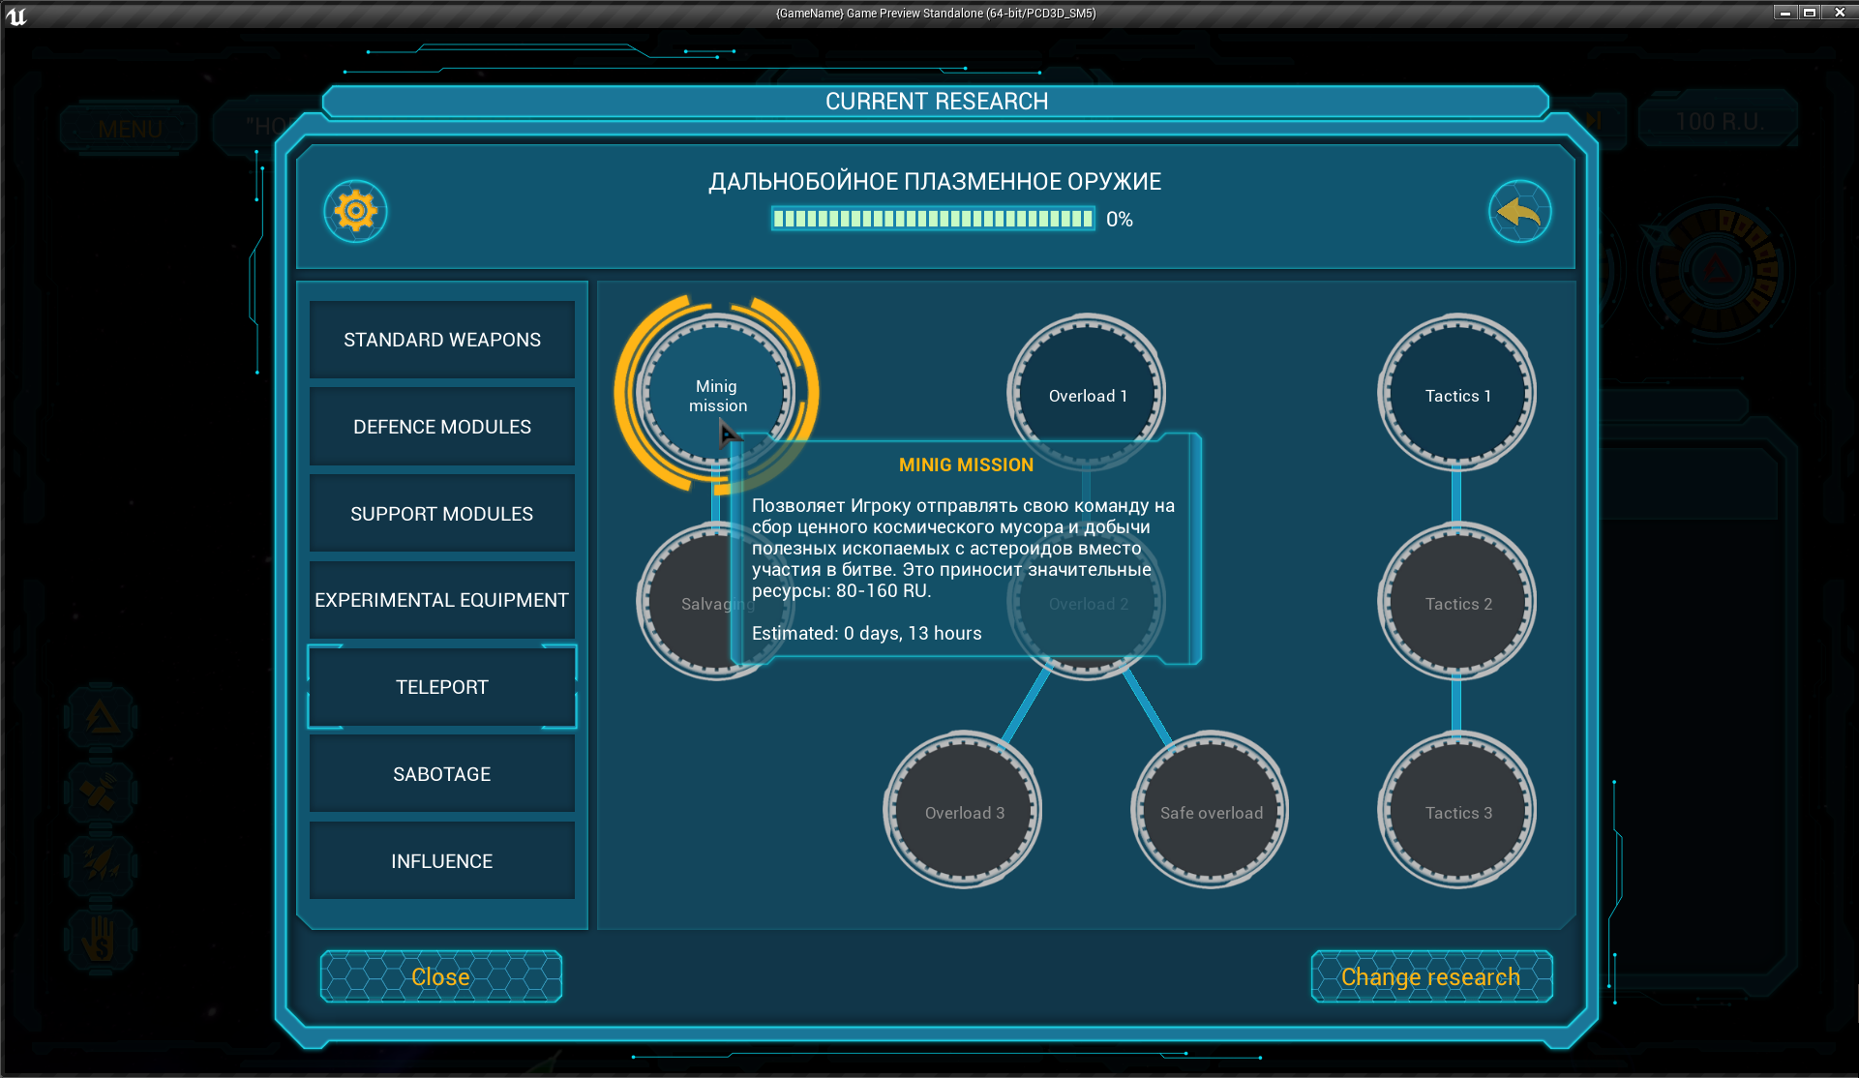The height and width of the screenshot is (1078, 1859).
Task: Select the Tactics 3 research node
Action: 1456,812
